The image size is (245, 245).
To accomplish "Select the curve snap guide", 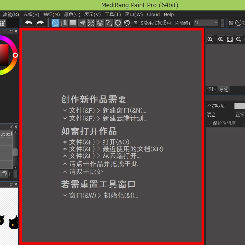I will pyautogui.click(x=109, y=23).
